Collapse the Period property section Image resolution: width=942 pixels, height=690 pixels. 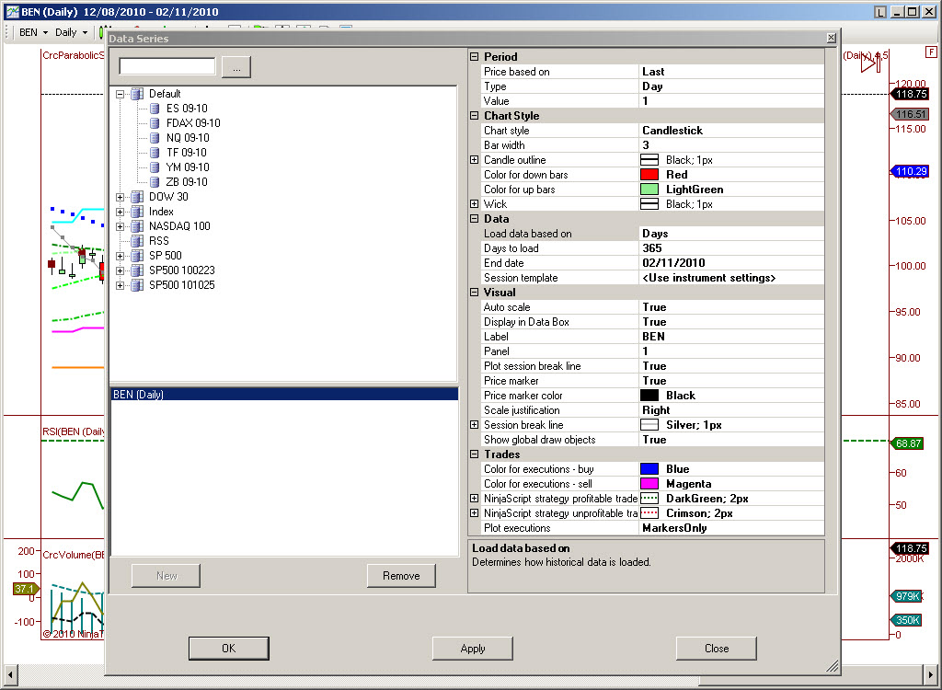pos(474,56)
